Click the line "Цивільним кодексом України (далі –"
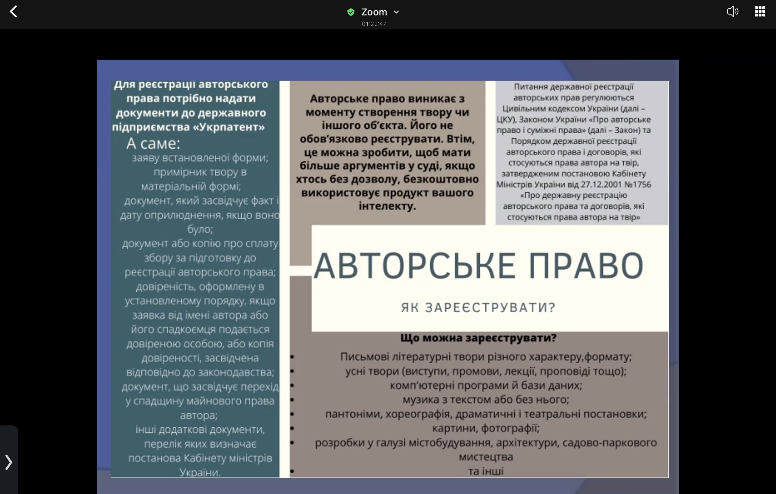 click(573, 108)
